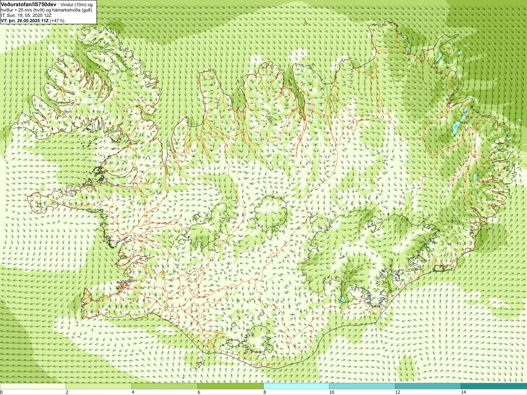
Task: Click the "Veðurstofan/IS750dev" title text
Action: tap(28, 4)
